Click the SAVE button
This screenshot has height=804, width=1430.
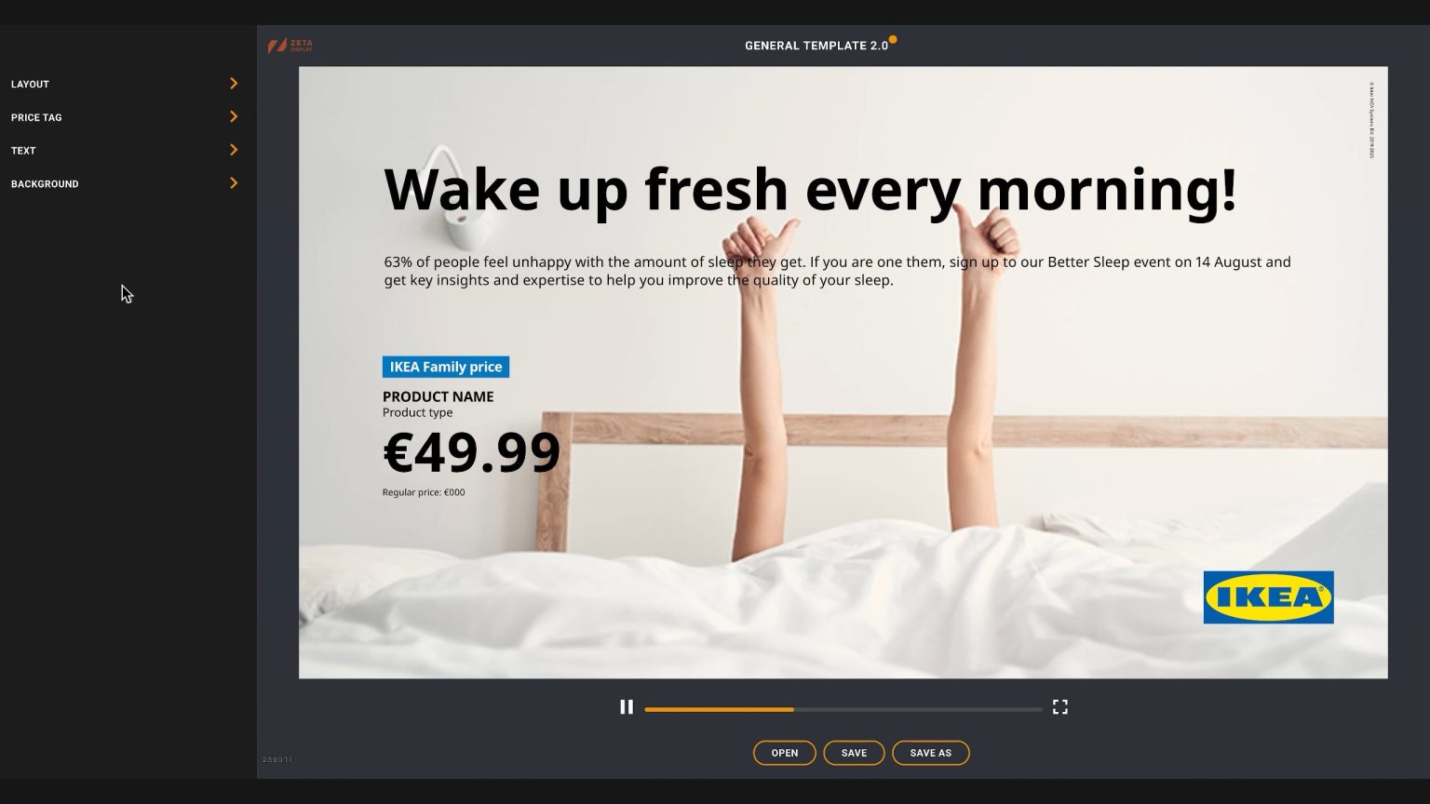(x=854, y=753)
